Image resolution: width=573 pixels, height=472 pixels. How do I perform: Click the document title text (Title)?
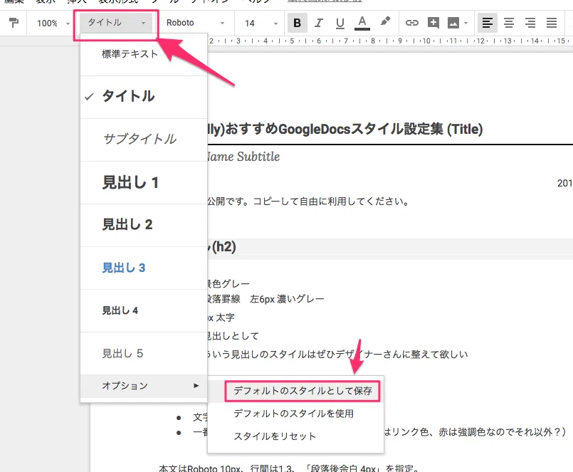[345, 129]
